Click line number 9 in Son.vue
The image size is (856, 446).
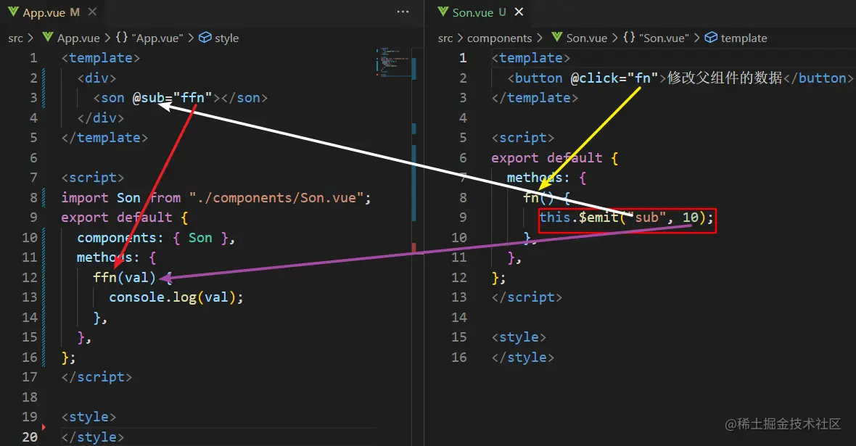[463, 218]
